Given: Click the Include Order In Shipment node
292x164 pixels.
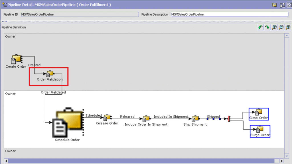Looking at the screenshot, I should 146,118.
